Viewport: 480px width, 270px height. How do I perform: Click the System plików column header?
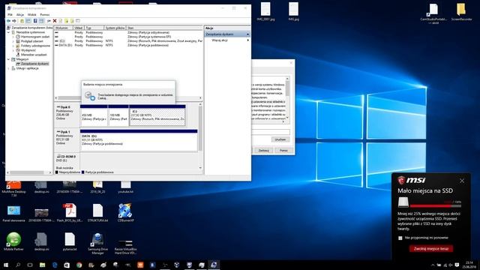pos(115,28)
